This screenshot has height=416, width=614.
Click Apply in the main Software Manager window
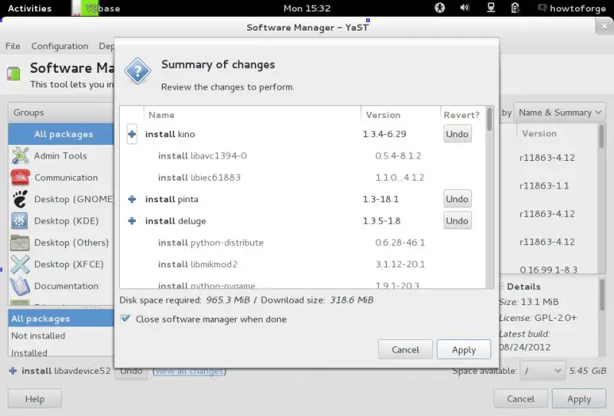pyautogui.click(x=579, y=399)
